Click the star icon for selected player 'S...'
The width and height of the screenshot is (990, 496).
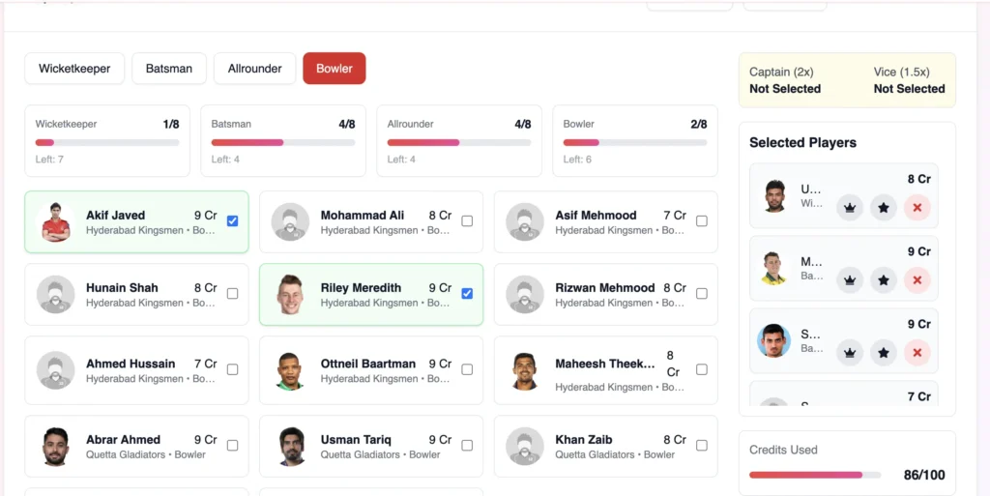884,353
